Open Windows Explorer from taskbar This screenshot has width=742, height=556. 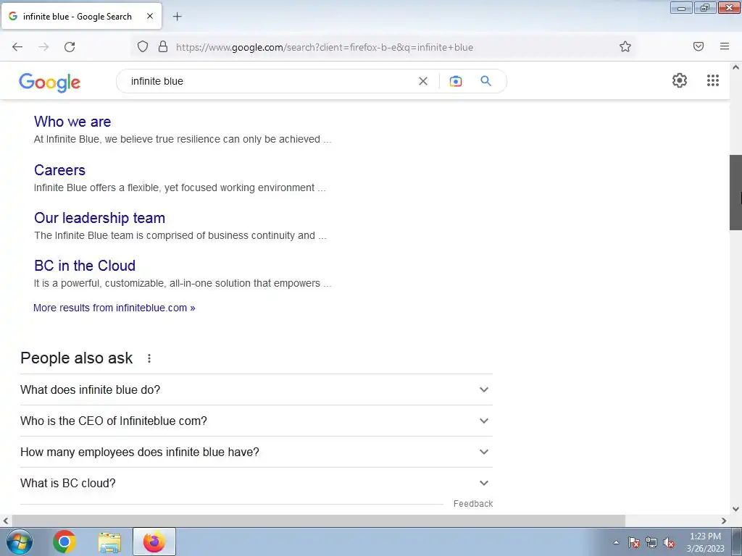tap(109, 542)
